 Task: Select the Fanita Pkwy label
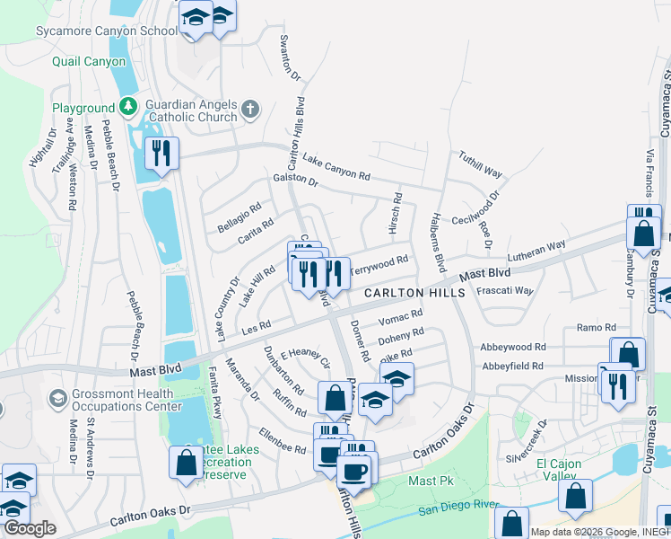click(215, 393)
